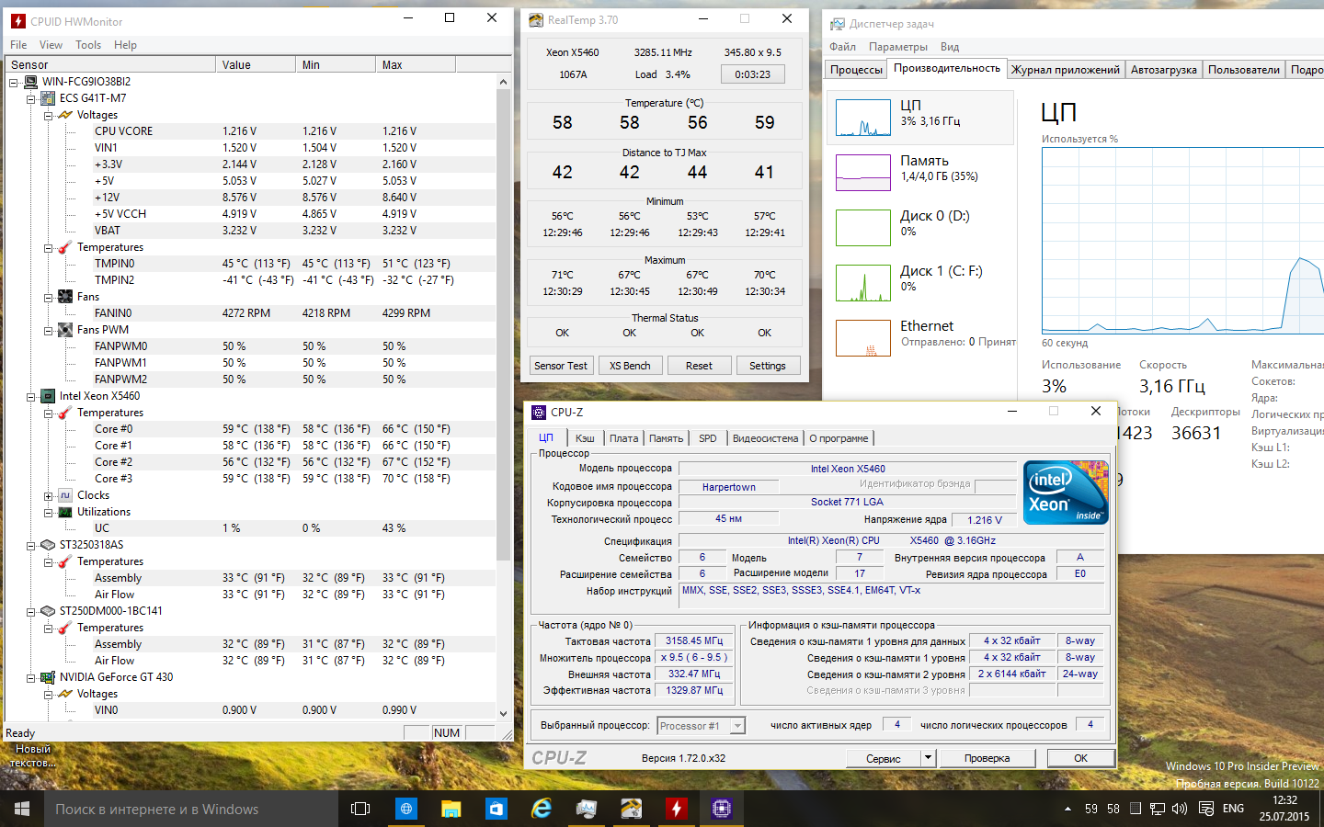The height and width of the screenshot is (827, 1324).
Task: Open the network icon in the system tray
Action: tap(1158, 809)
